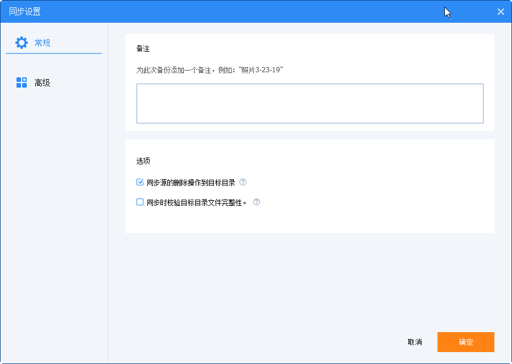This screenshot has width=512, height=364.
Task: Switch to the 高级 tab label
Action: tap(42, 83)
